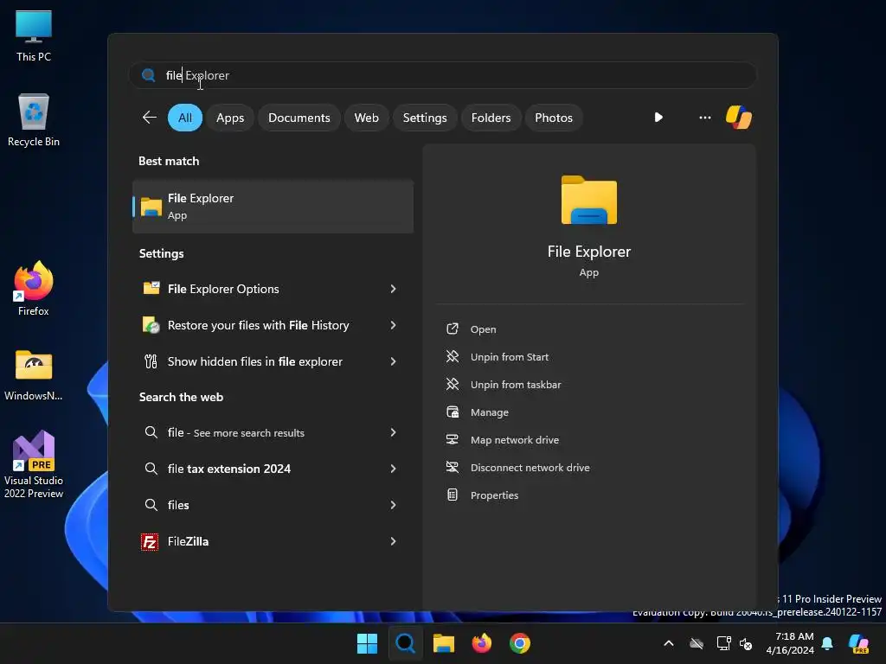
Task: Click the Search icon on the taskbar
Action: click(405, 643)
